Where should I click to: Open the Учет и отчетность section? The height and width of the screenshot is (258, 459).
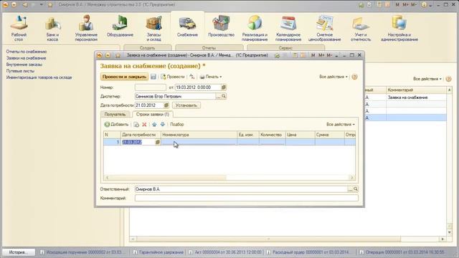(361, 29)
